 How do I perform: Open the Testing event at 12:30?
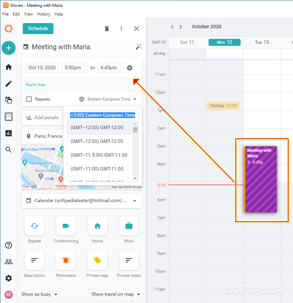(x=223, y=105)
